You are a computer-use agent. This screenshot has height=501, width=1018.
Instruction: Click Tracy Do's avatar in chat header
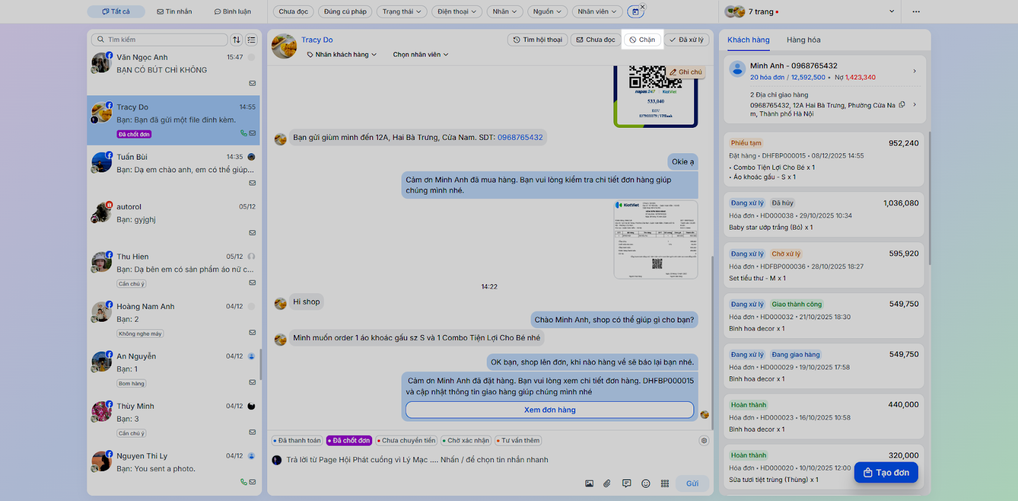click(x=284, y=46)
